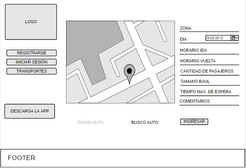This screenshot has height=168, width=246.
Task: Select the TIEMPO MAX. DE ESPERA field
Action: 209,92
